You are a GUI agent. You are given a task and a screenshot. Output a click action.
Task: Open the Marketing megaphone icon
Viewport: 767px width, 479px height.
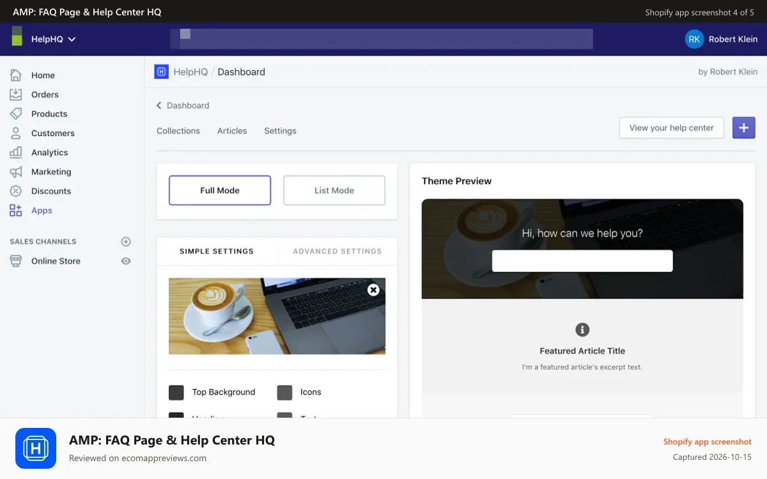[x=16, y=172]
